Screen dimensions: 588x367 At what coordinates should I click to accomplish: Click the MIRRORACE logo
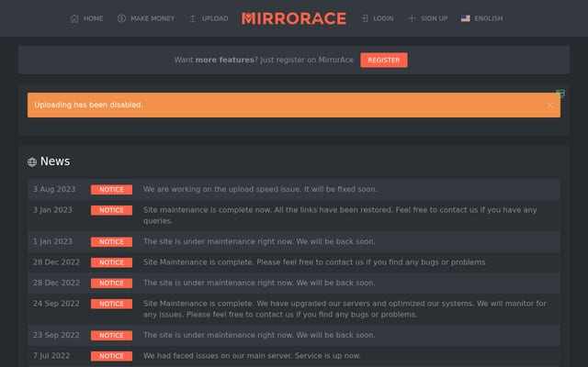294,18
